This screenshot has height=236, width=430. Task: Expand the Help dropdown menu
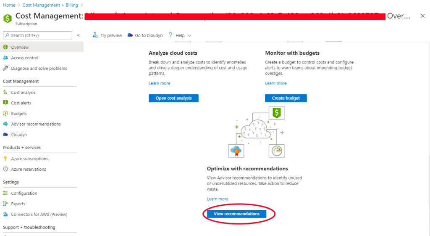pos(180,36)
